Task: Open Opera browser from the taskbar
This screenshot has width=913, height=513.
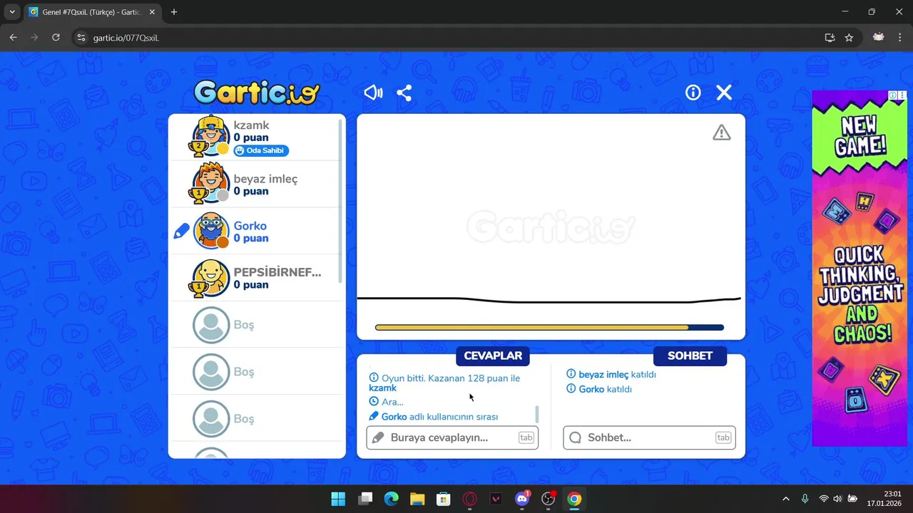Action: pos(469,499)
